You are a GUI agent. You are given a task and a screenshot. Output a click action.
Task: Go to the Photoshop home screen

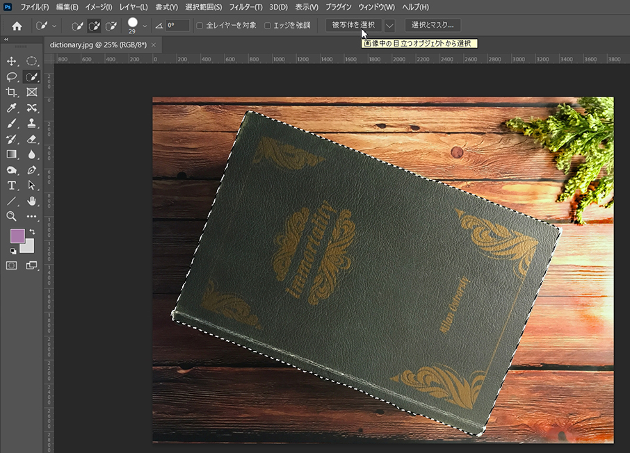(x=17, y=26)
